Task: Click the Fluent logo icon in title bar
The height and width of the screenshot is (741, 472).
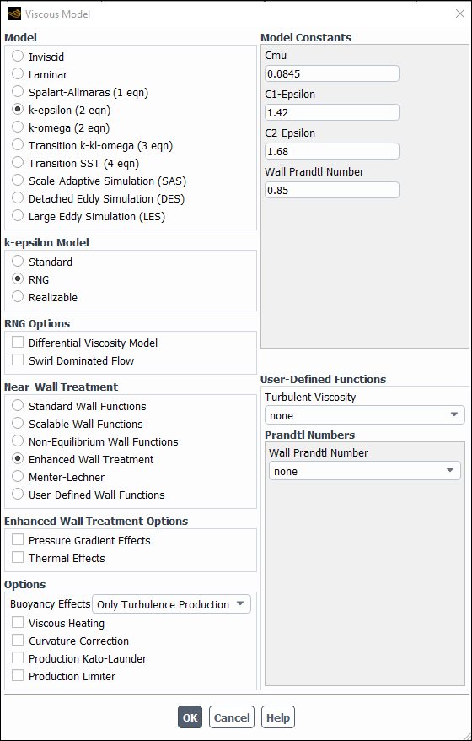Action: [x=14, y=14]
